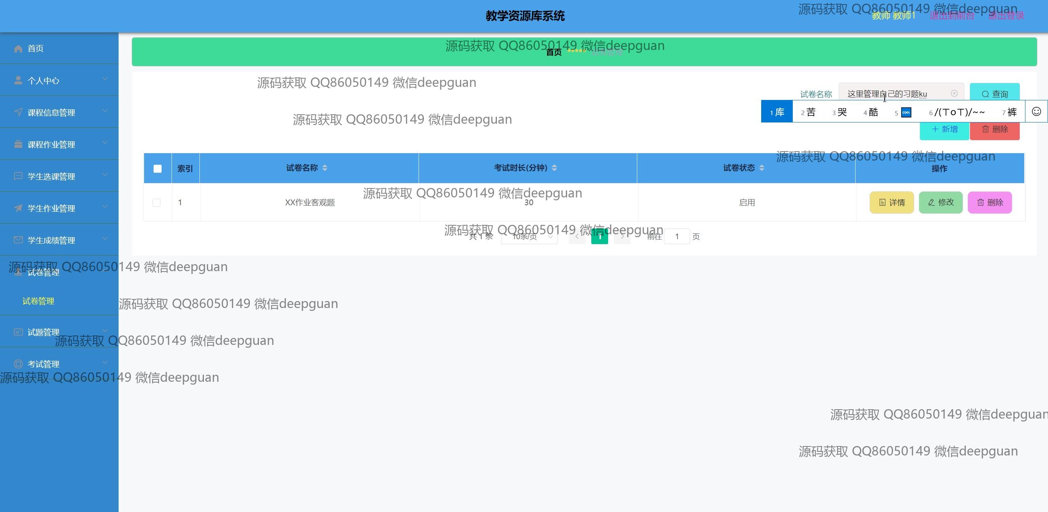Toggle the select-all checkbox in table header

157,168
